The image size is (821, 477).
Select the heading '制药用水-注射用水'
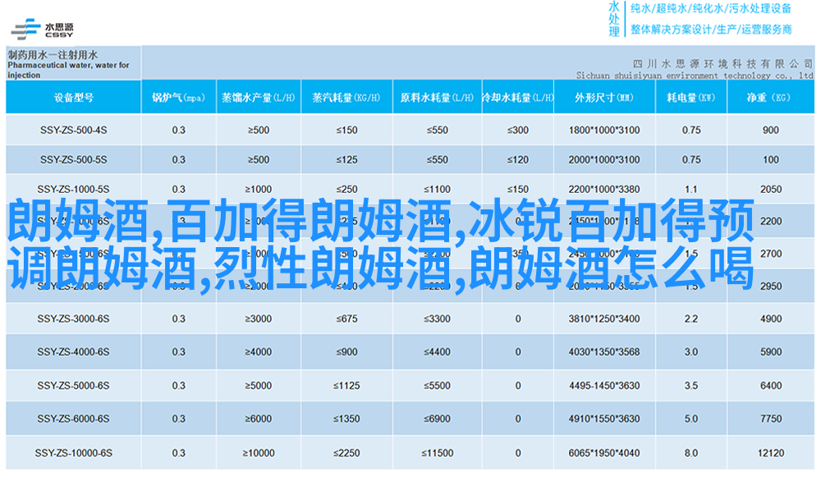(53, 54)
